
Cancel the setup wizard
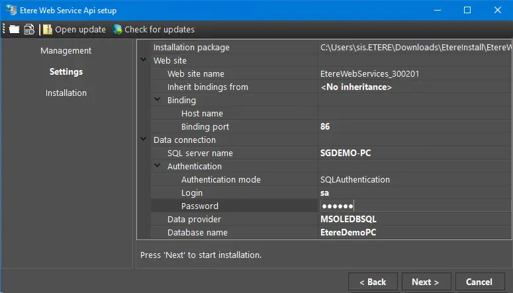point(479,282)
